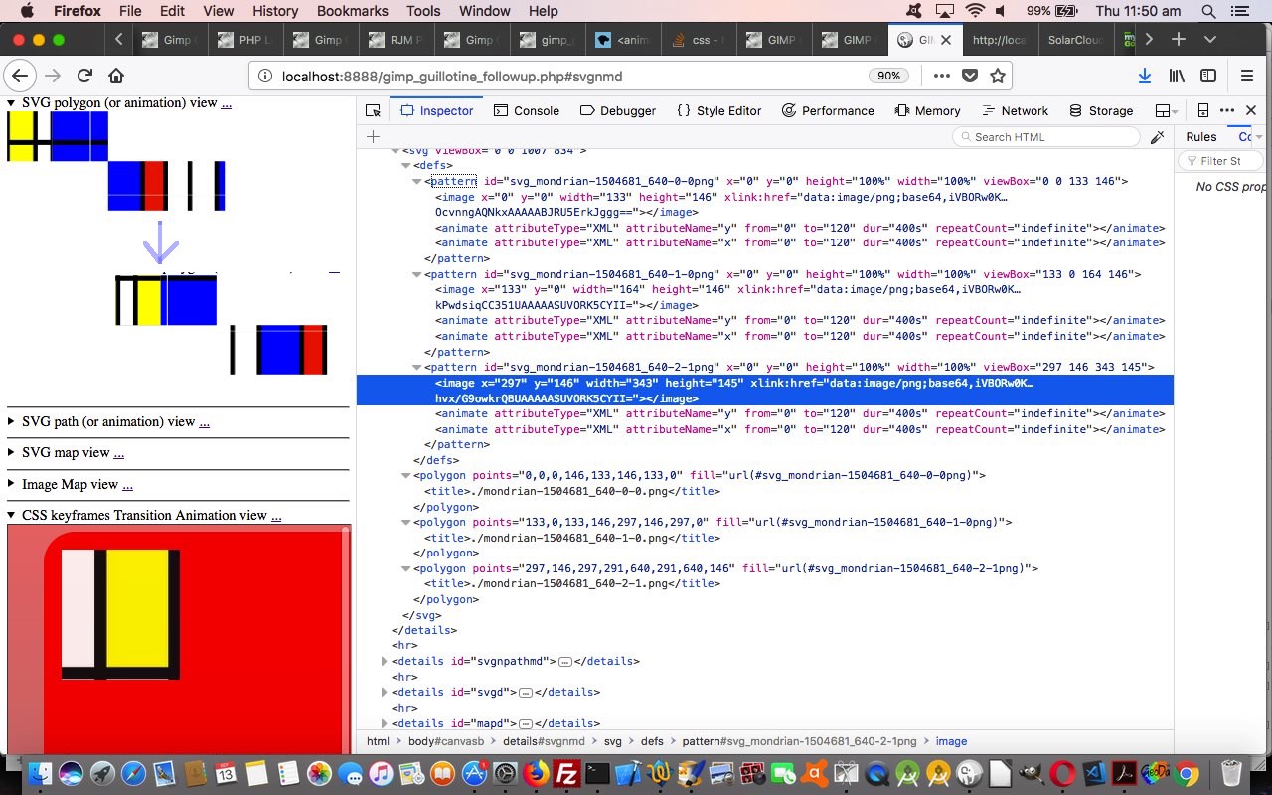Image resolution: width=1272 pixels, height=795 pixels.
Task: Open Network tab
Action: (1015, 110)
